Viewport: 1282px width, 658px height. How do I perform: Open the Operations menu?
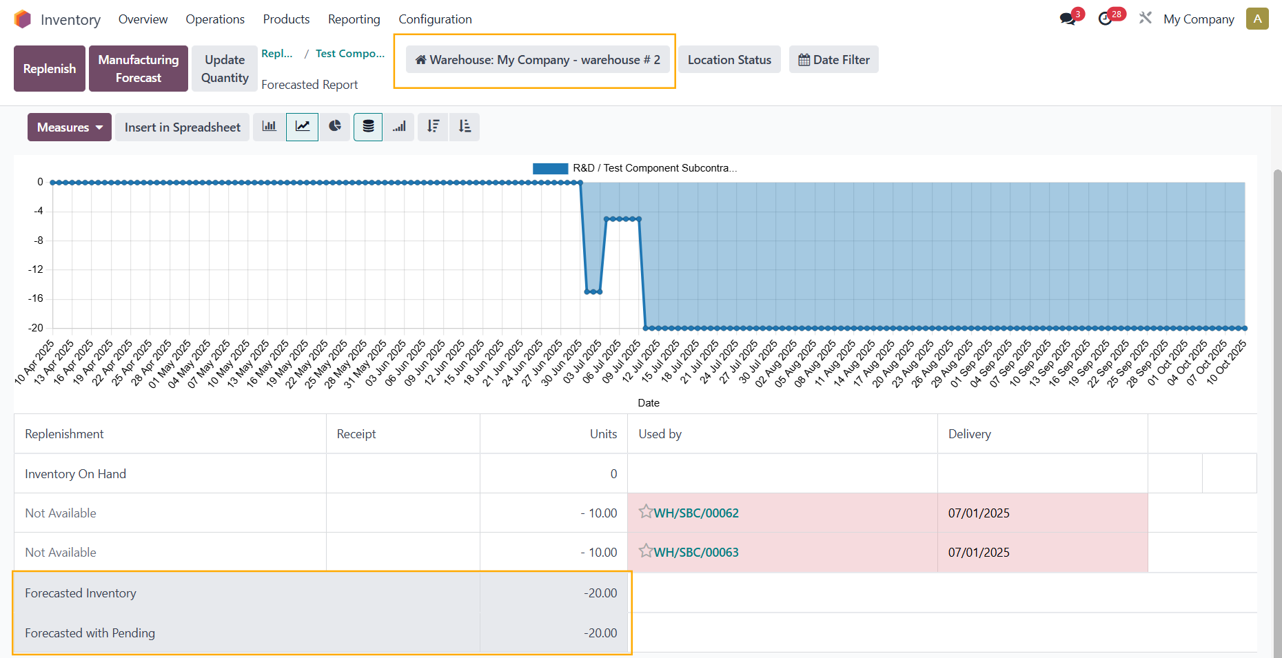tap(215, 19)
